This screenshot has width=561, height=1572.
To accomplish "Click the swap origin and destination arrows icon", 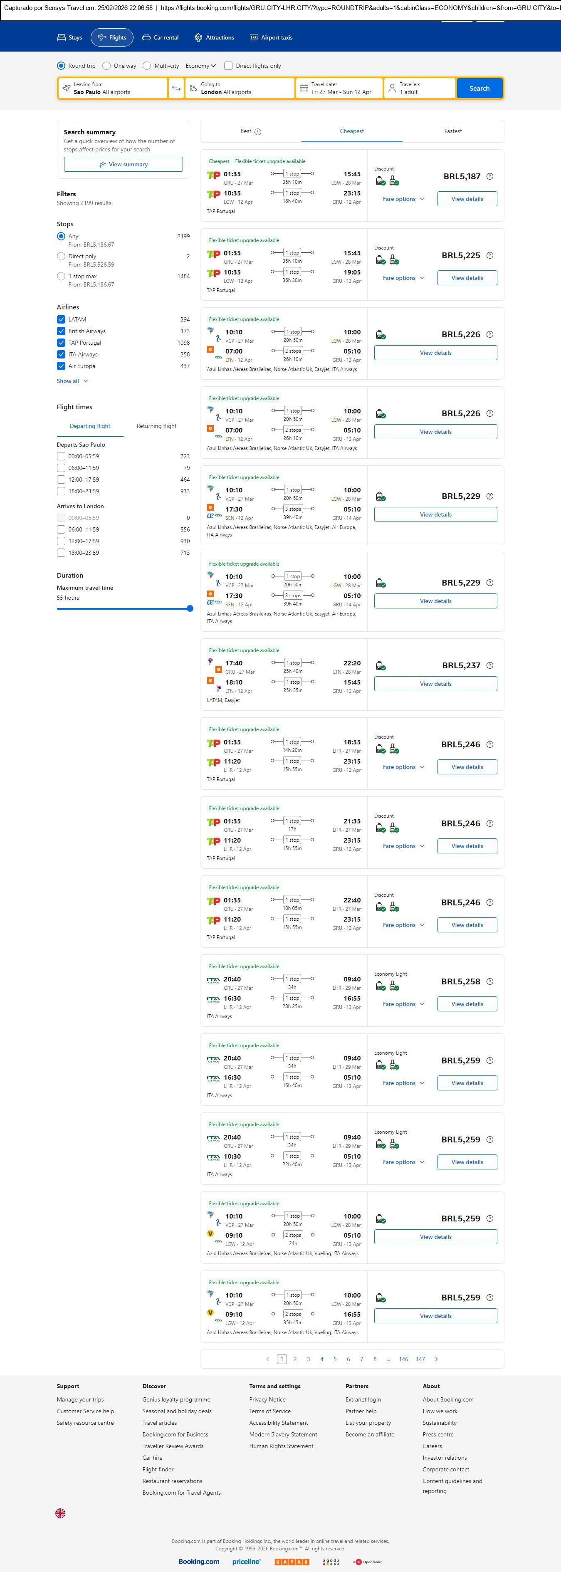I will coord(176,89).
